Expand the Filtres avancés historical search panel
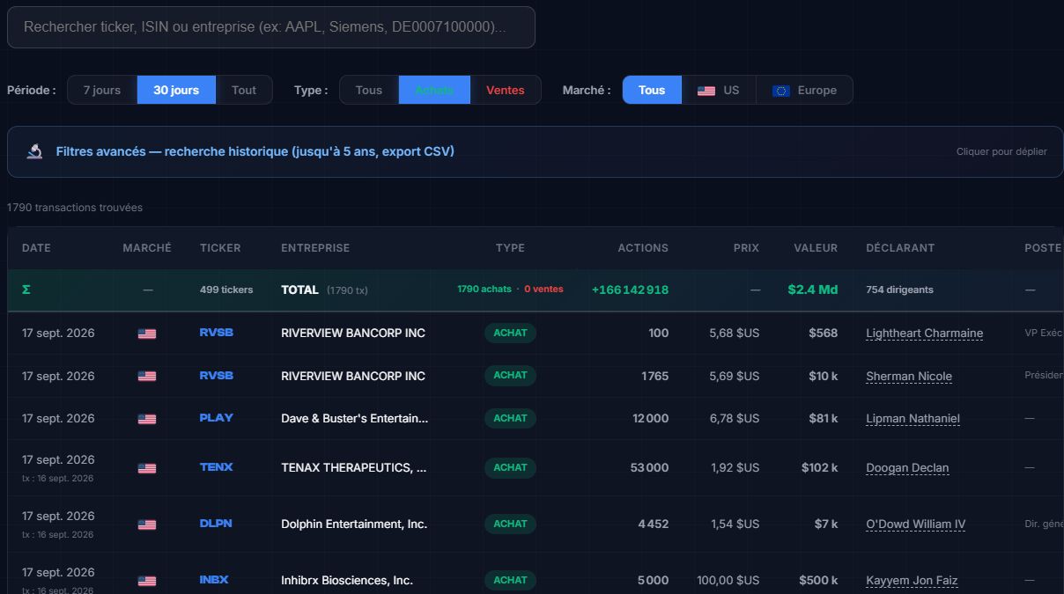The width and height of the screenshot is (1064, 594). pos(535,151)
